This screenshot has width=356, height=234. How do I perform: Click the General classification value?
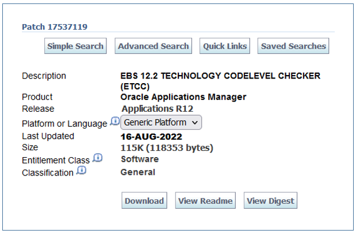pyautogui.click(x=137, y=172)
